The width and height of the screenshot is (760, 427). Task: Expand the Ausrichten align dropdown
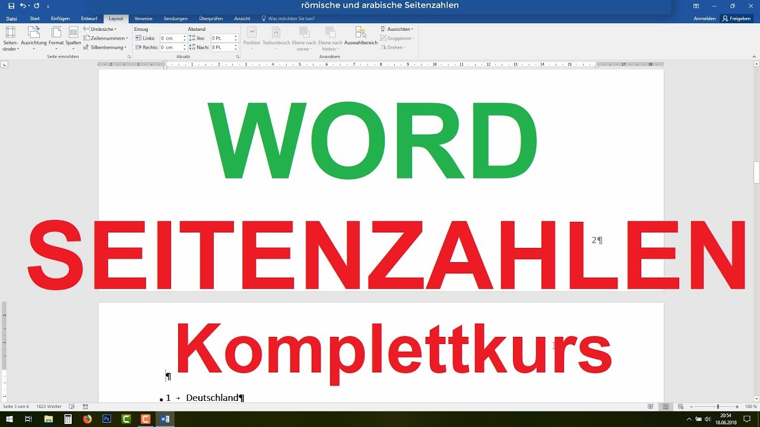[x=397, y=29]
